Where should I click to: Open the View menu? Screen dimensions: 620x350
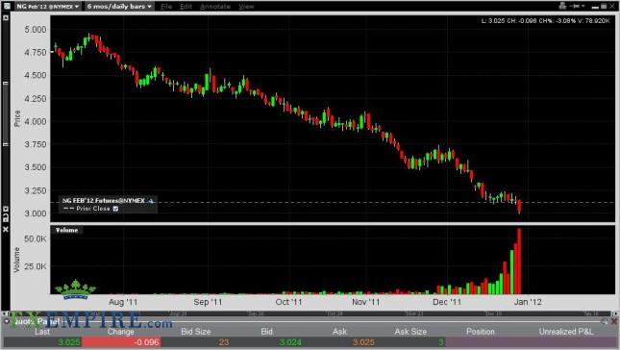pos(246,7)
